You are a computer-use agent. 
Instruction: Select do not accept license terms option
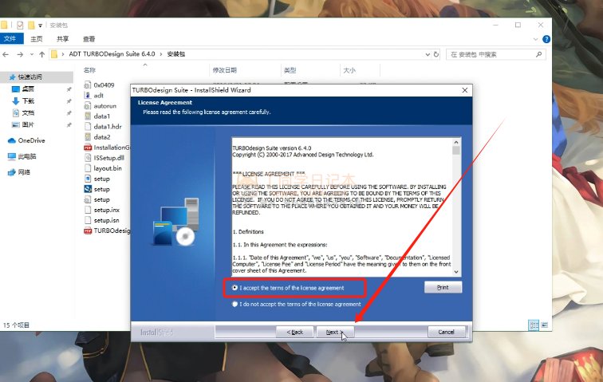click(x=235, y=304)
